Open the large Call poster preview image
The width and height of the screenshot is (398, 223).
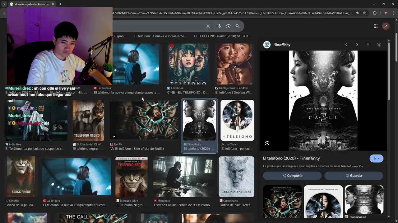[323, 101]
